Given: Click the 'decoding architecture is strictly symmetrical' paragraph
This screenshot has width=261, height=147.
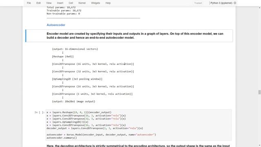Looking at the screenshot, I should pyautogui.click(x=138, y=146).
